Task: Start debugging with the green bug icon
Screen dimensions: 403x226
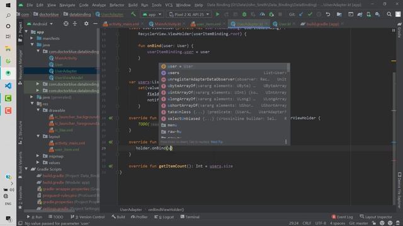Action: 244,14
